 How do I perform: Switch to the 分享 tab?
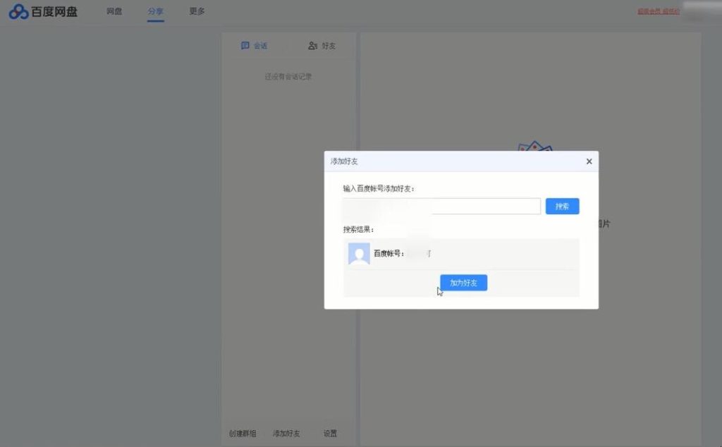click(x=154, y=11)
